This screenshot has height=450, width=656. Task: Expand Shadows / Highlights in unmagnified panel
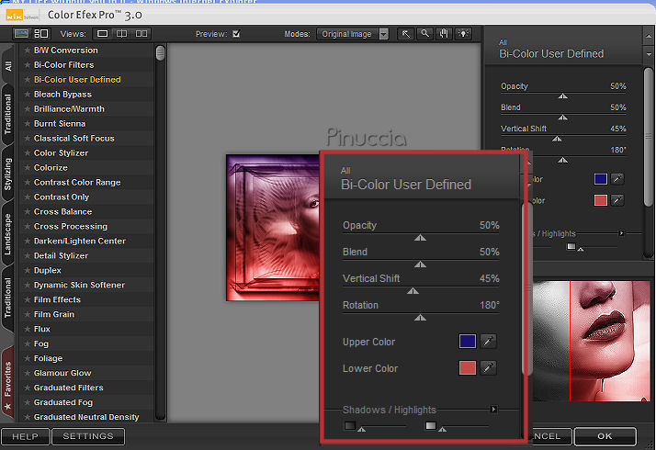[x=621, y=233]
